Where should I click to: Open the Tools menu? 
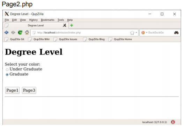coord(61,20)
